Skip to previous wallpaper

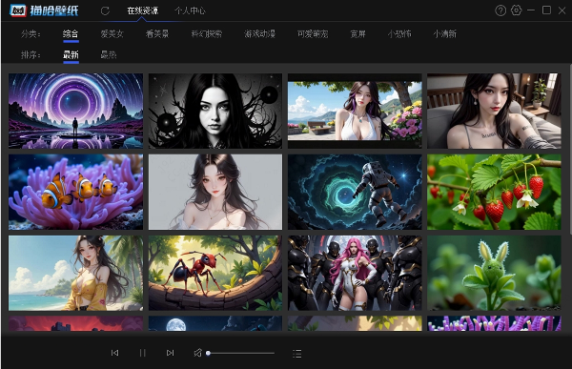(114, 353)
